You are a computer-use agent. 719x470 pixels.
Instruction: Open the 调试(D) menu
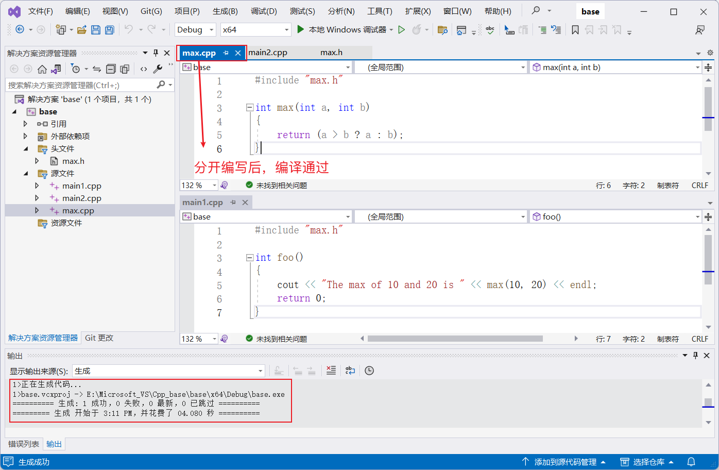[x=264, y=11]
